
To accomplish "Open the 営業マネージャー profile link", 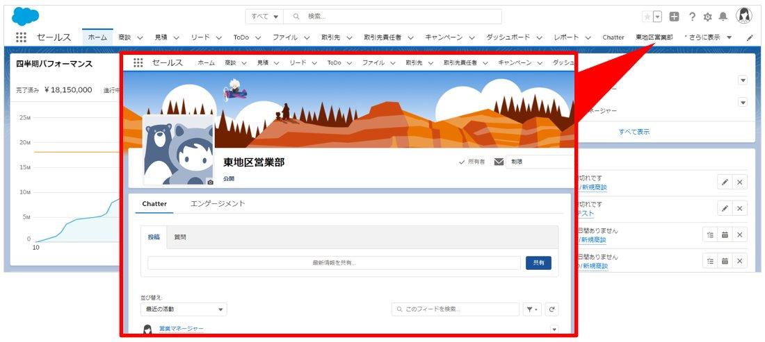I will pyautogui.click(x=182, y=329).
